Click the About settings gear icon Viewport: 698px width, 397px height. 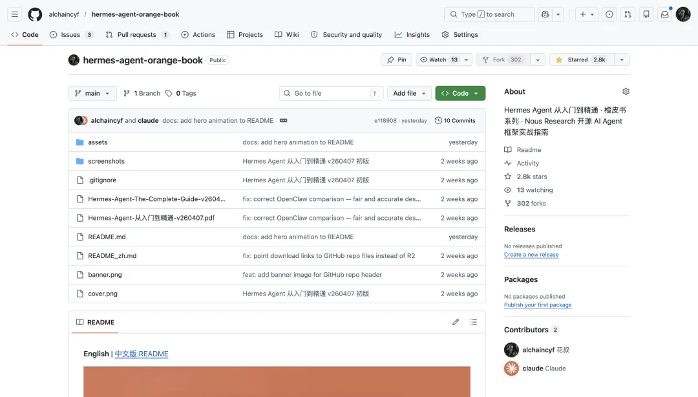[x=626, y=91]
